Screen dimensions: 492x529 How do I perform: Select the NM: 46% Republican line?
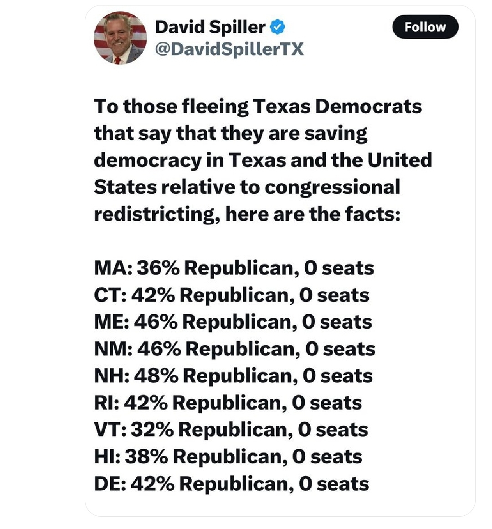234,349
